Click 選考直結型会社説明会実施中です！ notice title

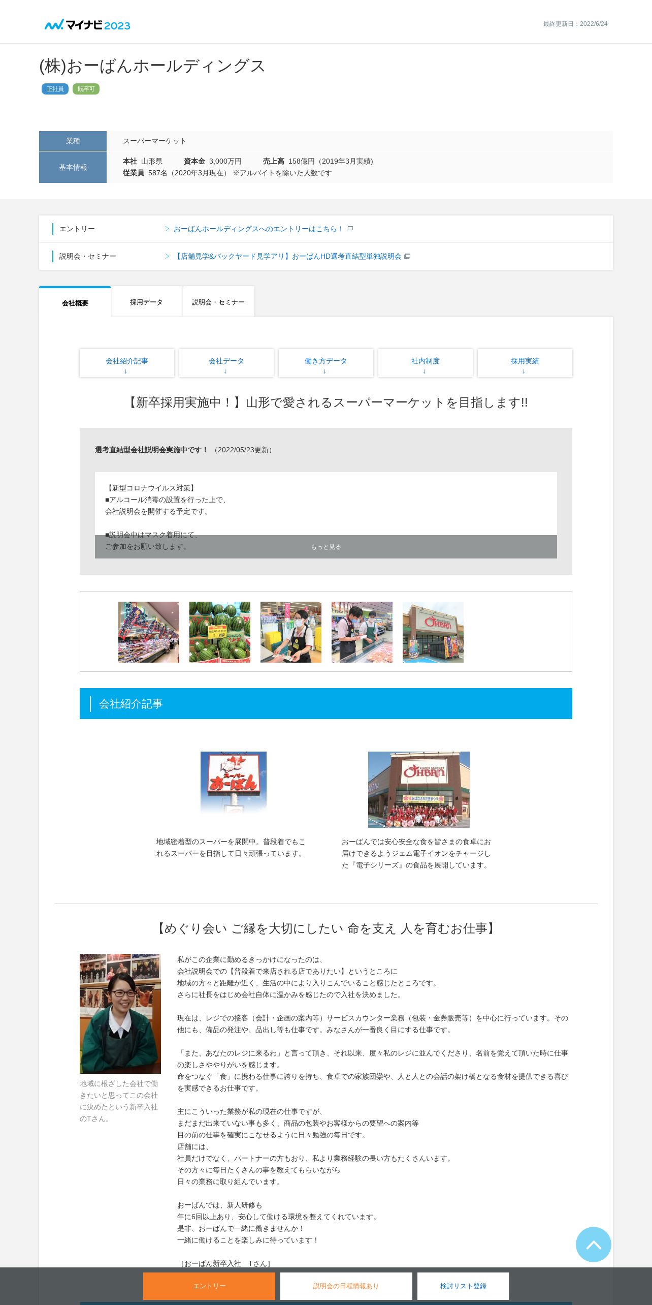[x=151, y=450]
